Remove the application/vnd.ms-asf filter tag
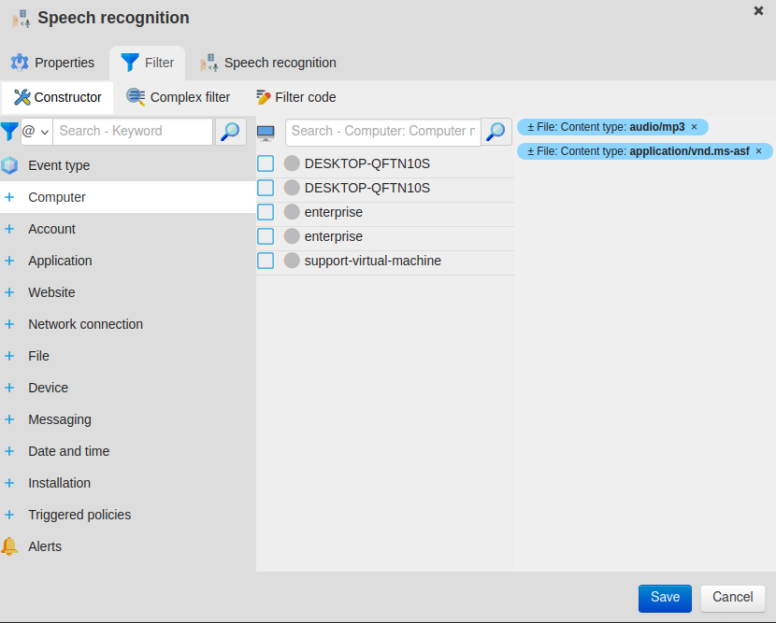This screenshot has width=776, height=623. tap(759, 151)
